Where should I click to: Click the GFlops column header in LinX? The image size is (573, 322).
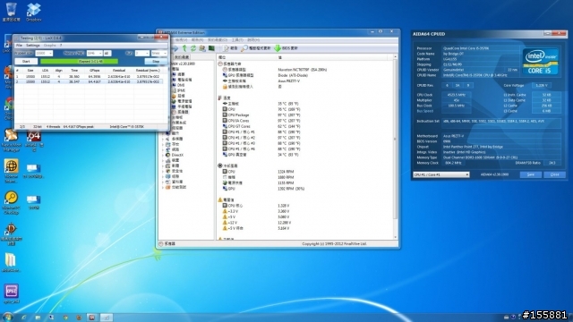(x=94, y=70)
